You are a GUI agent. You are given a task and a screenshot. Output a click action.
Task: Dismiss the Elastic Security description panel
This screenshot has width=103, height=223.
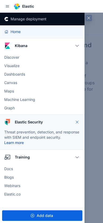click(77, 122)
